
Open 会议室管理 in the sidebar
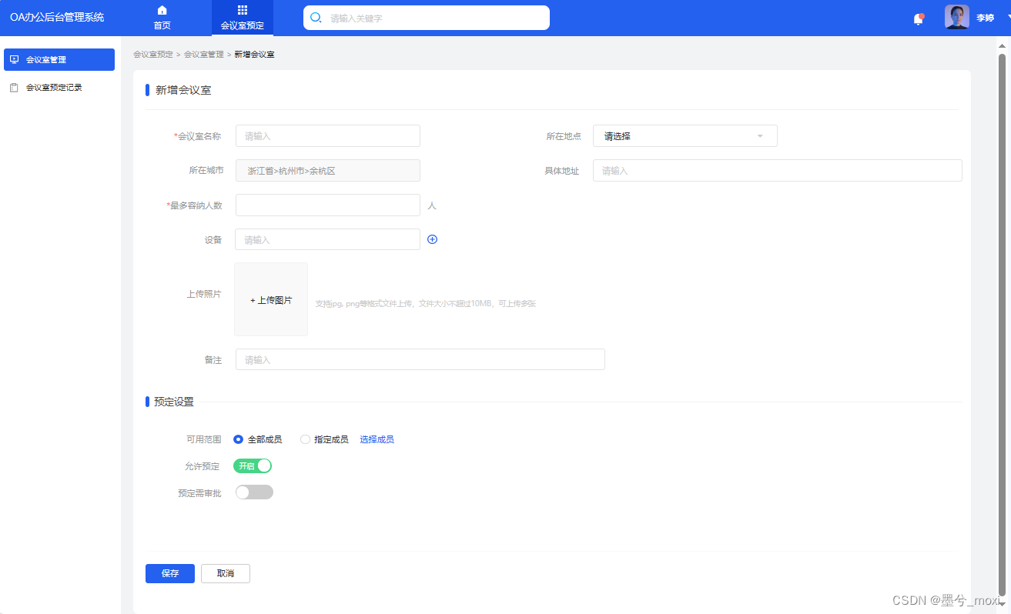click(59, 59)
